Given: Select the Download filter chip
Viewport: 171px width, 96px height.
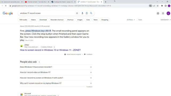Looking at the screenshot, I should pos(43,20).
